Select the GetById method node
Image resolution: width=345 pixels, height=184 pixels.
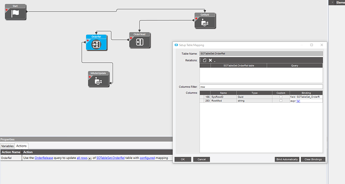(205, 20)
